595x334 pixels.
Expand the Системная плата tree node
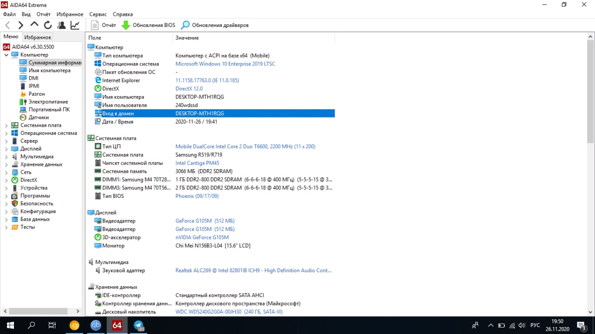[x=7, y=125]
